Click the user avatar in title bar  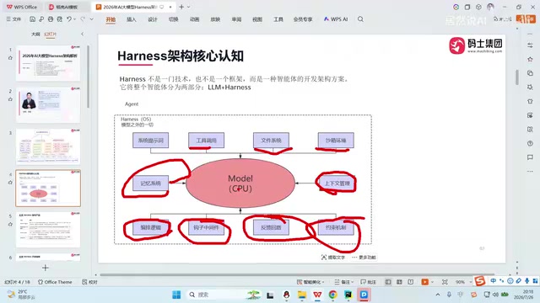490,7
